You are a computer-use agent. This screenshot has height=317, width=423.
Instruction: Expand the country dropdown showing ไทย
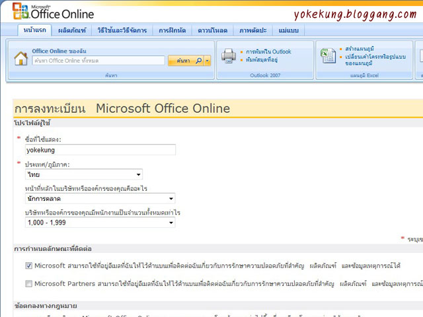(x=84, y=174)
